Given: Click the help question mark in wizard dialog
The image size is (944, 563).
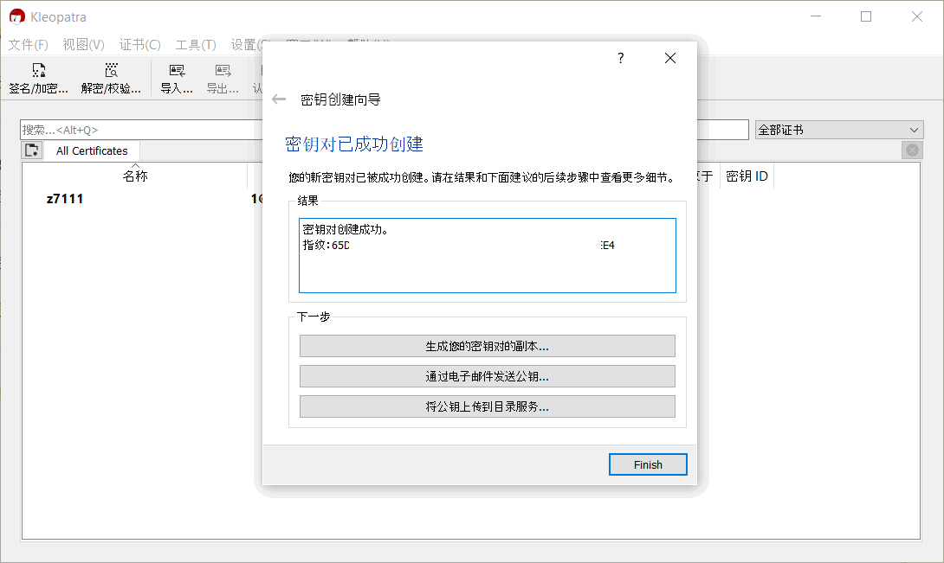Looking at the screenshot, I should 621,58.
